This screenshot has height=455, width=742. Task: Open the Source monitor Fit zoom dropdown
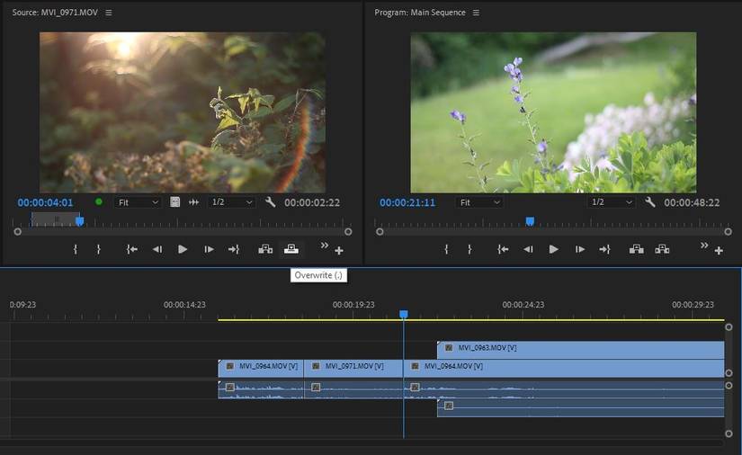[x=138, y=202]
